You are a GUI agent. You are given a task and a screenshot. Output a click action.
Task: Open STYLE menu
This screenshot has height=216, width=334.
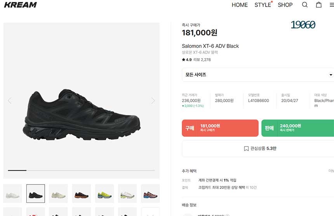point(263,5)
